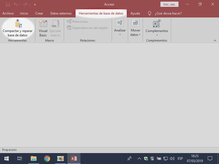The image size is (219, 164).
Task: Switch to the Crear tab
Action: (x=39, y=13)
